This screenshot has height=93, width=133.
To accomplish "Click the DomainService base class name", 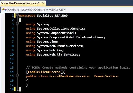I will [x=106, y=76].
